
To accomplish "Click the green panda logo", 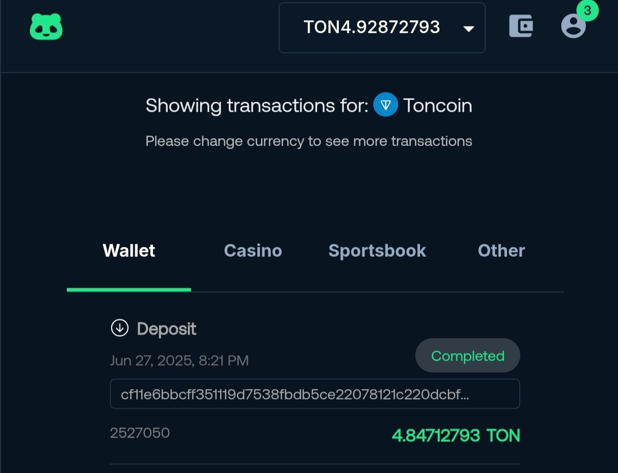I will click(x=46, y=27).
